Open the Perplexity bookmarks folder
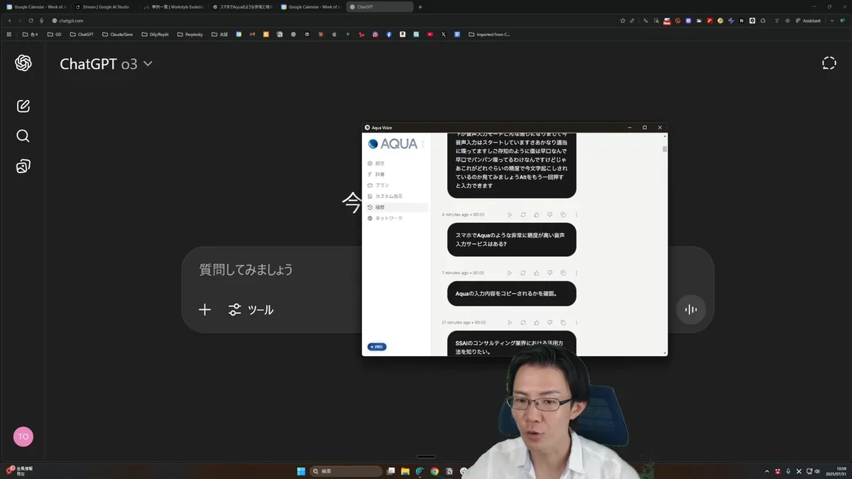The image size is (852, 479). click(190, 34)
